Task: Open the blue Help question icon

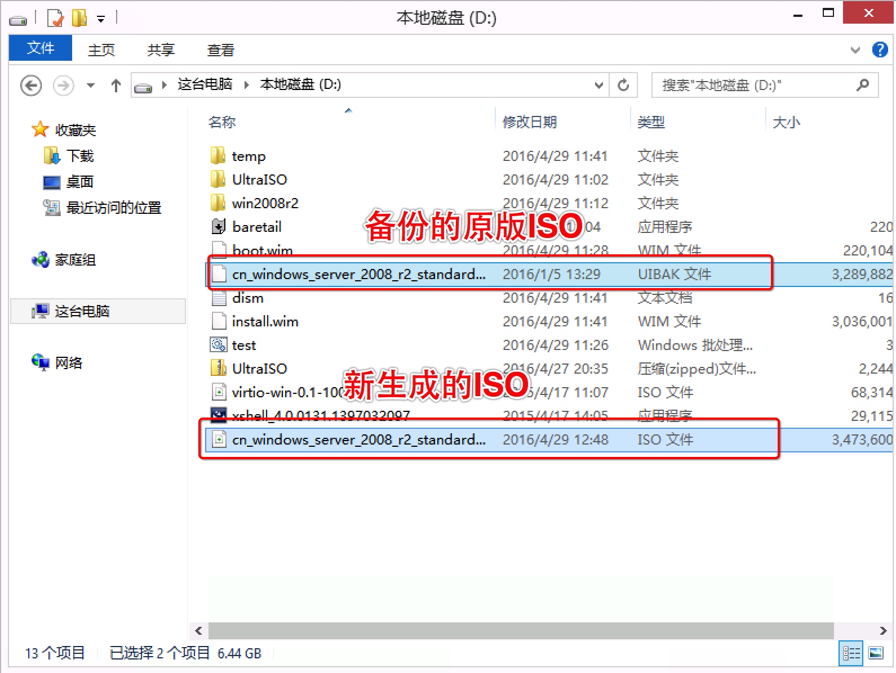Action: [x=880, y=50]
